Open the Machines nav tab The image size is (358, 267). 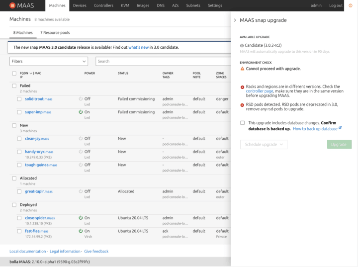coord(57,5)
